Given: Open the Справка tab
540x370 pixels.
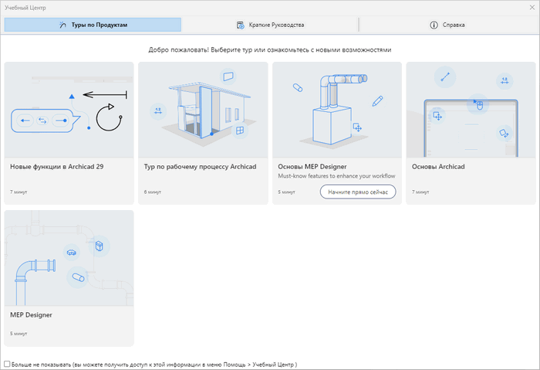Looking at the screenshot, I should (449, 25).
